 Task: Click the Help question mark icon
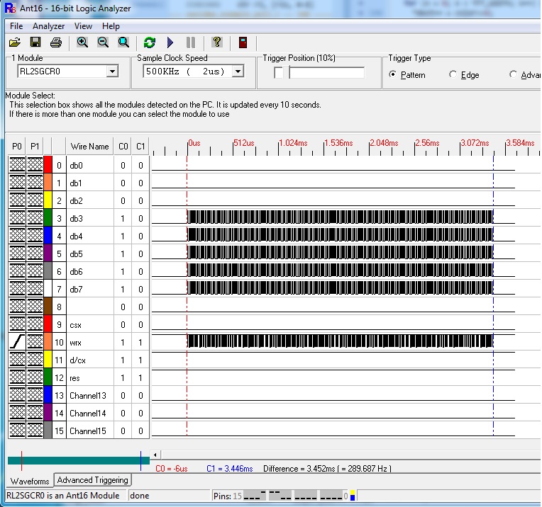tap(217, 42)
